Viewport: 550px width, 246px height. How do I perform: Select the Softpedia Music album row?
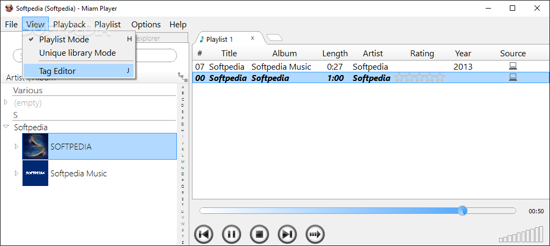99,173
